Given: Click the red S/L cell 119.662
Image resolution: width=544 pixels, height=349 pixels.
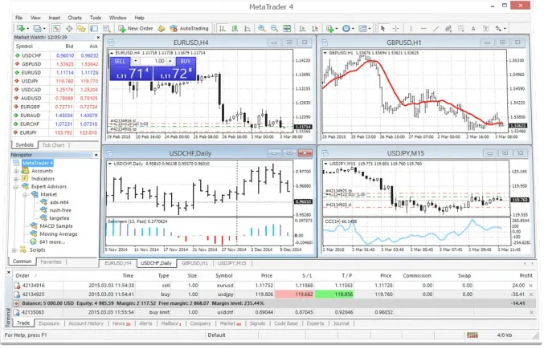Looking at the screenshot, I should [294, 294].
